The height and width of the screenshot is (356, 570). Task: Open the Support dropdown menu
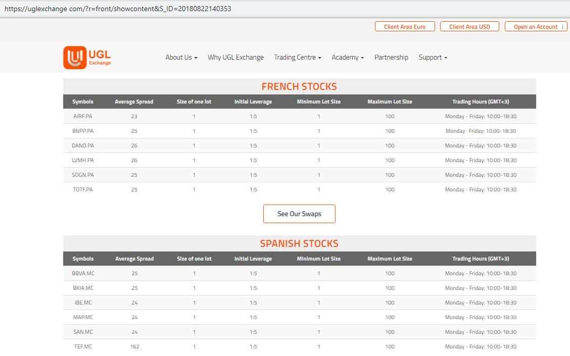click(x=433, y=58)
